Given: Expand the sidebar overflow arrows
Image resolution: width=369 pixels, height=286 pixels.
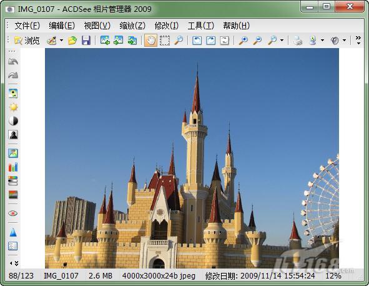Looking at the screenshot, I should pos(14,263).
